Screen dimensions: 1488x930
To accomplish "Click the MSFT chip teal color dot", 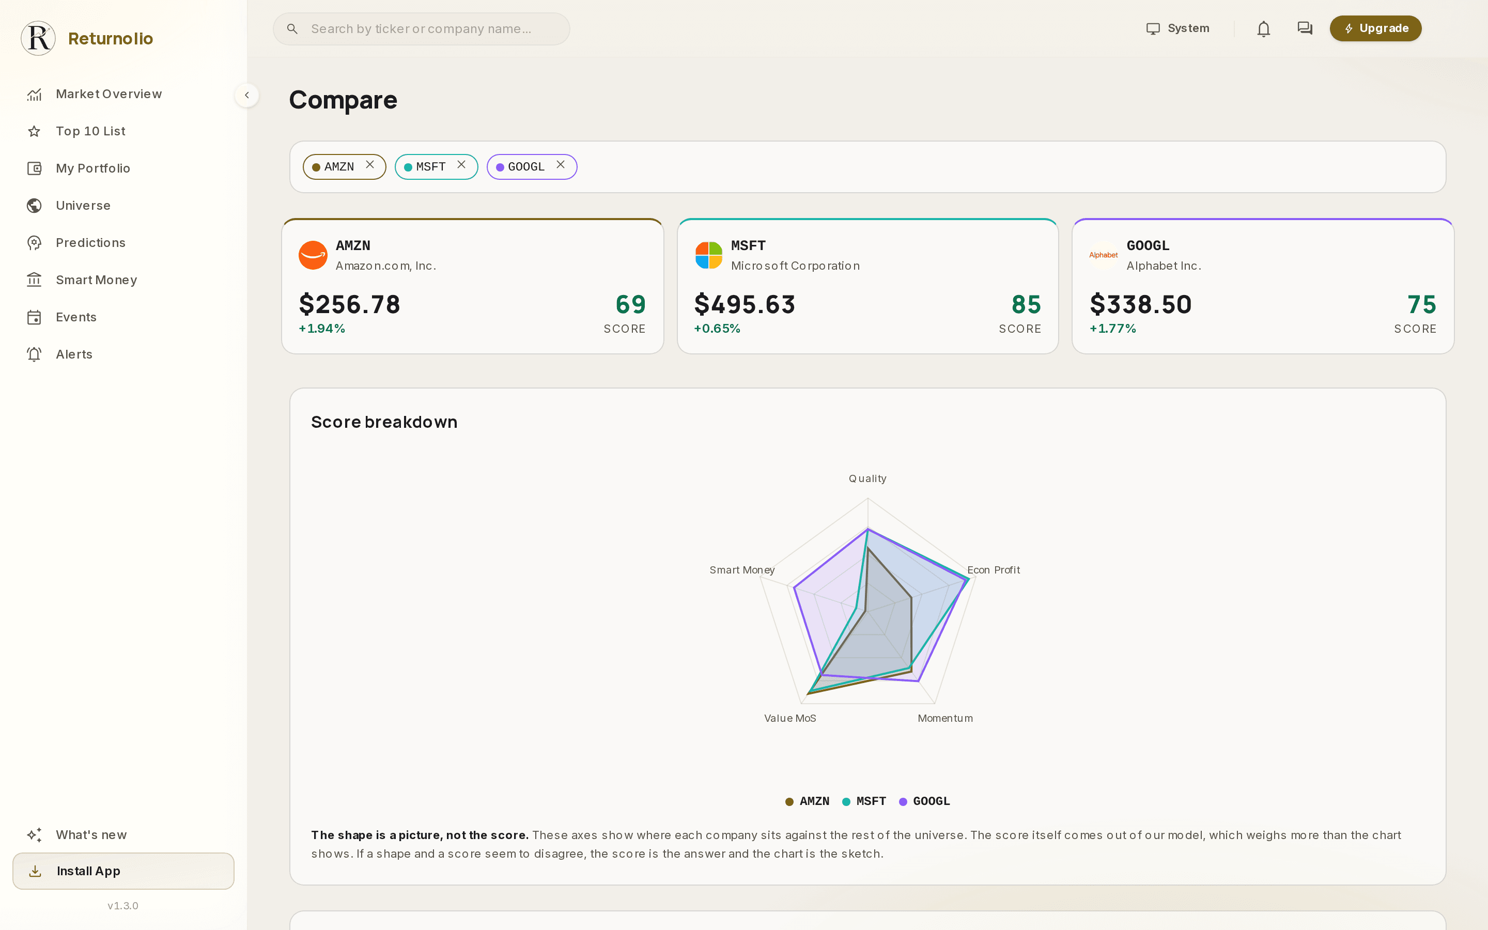I will [x=408, y=167].
